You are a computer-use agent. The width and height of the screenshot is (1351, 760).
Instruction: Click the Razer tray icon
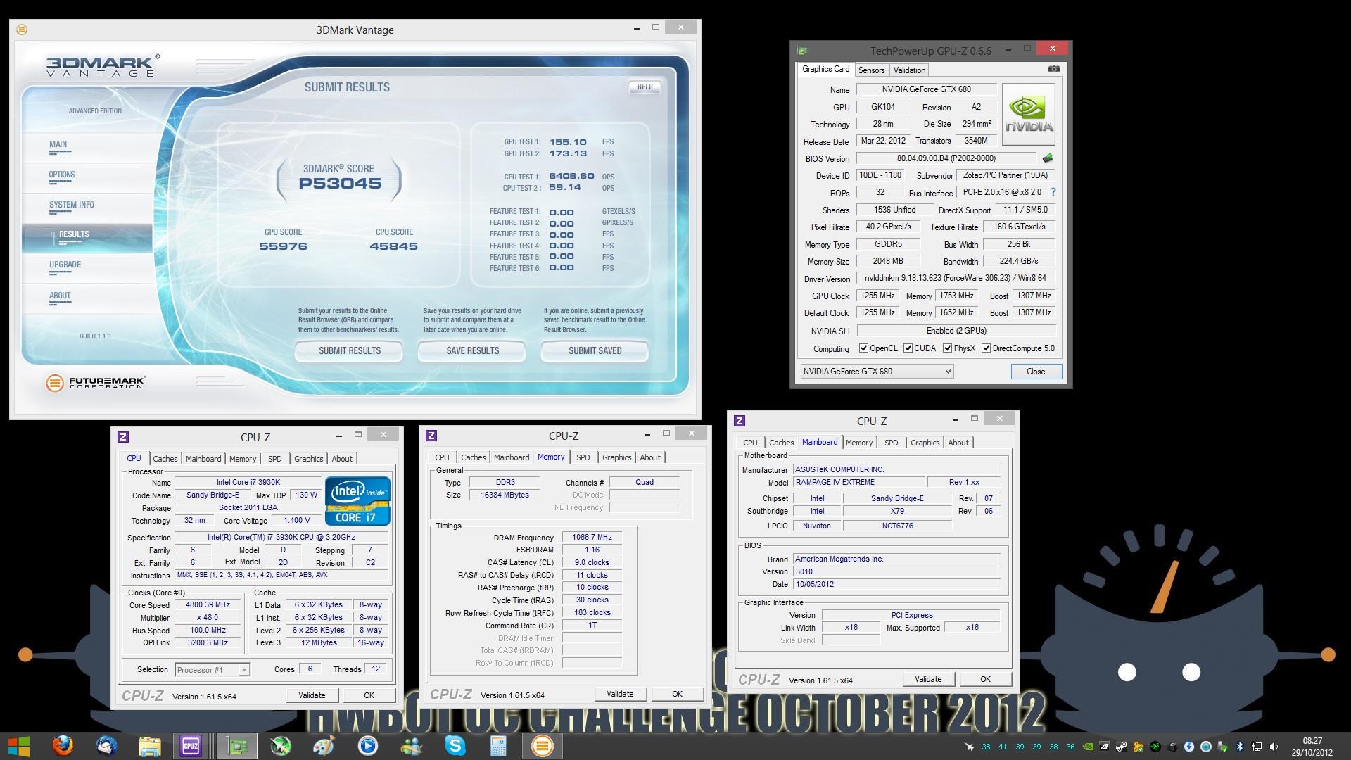click(1155, 747)
